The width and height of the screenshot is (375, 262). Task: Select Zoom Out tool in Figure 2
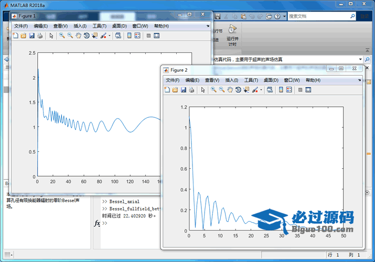click(x=222, y=90)
